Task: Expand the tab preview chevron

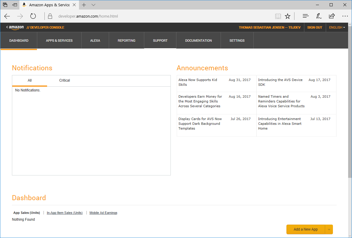Action: point(93,5)
